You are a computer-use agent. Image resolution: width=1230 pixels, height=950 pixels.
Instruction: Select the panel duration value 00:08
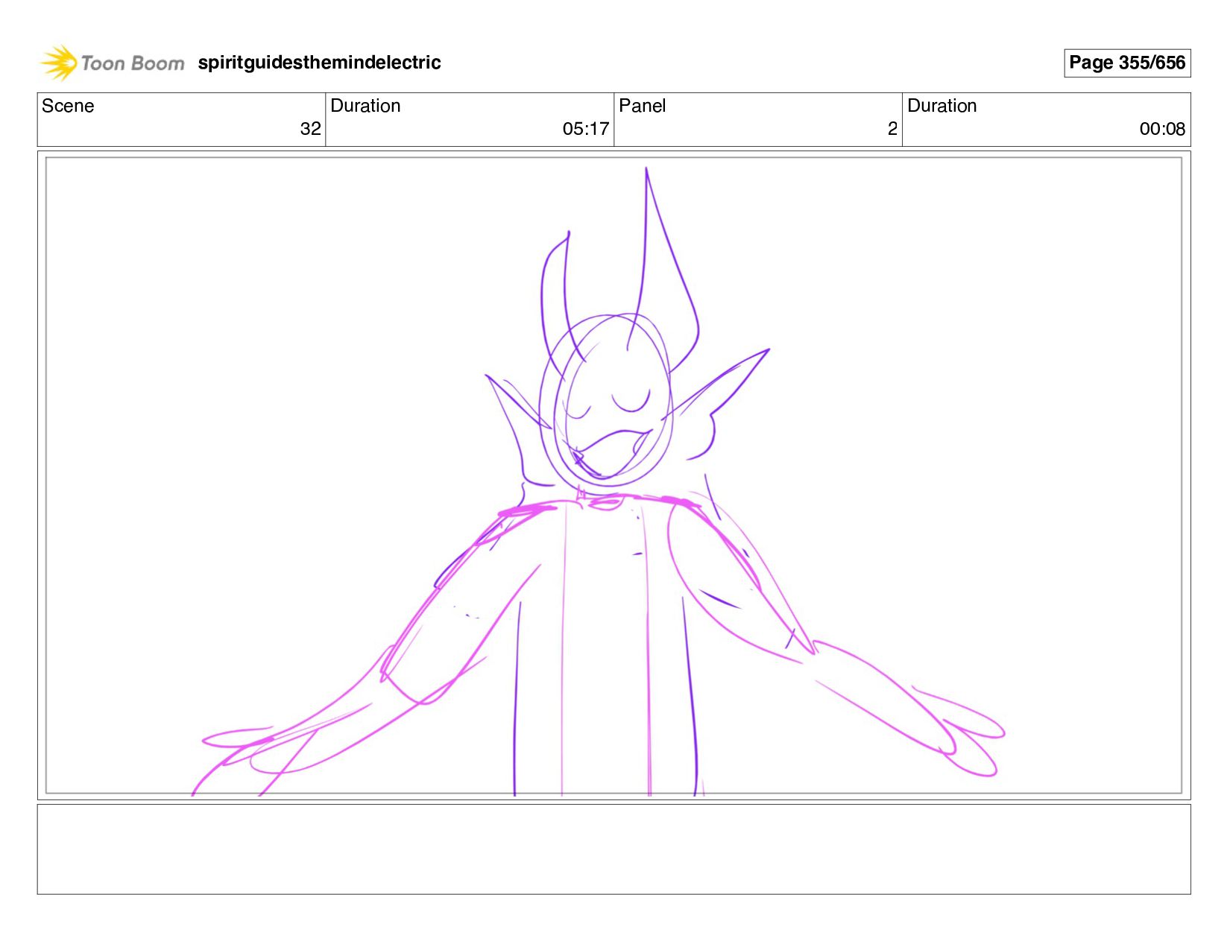[1161, 129]
